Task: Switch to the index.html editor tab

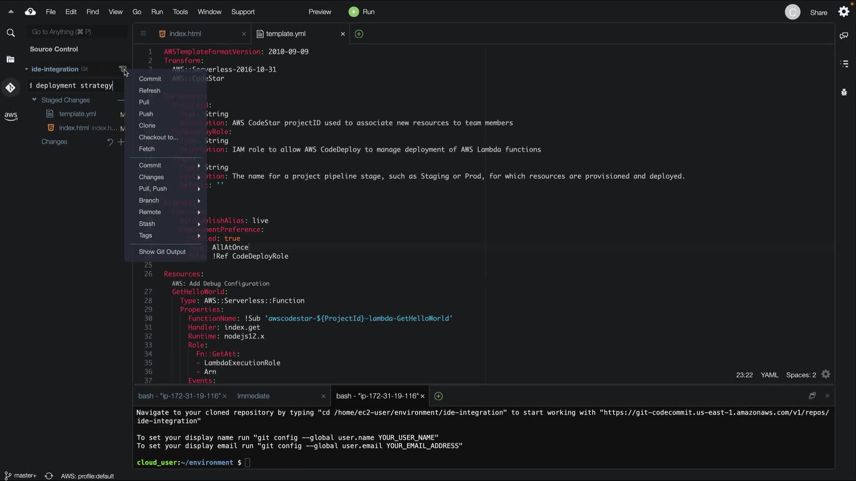Action: point(185,34)
